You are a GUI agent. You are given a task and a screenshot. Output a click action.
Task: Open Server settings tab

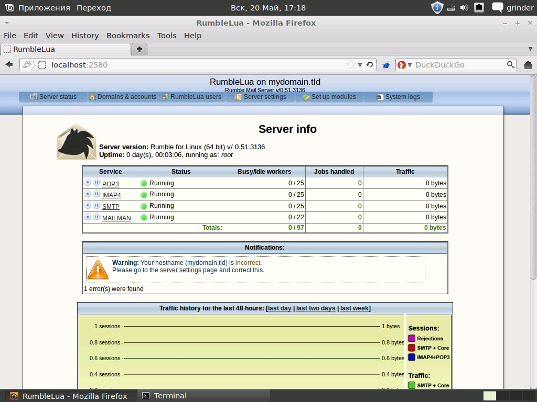(x=260, y=97)
